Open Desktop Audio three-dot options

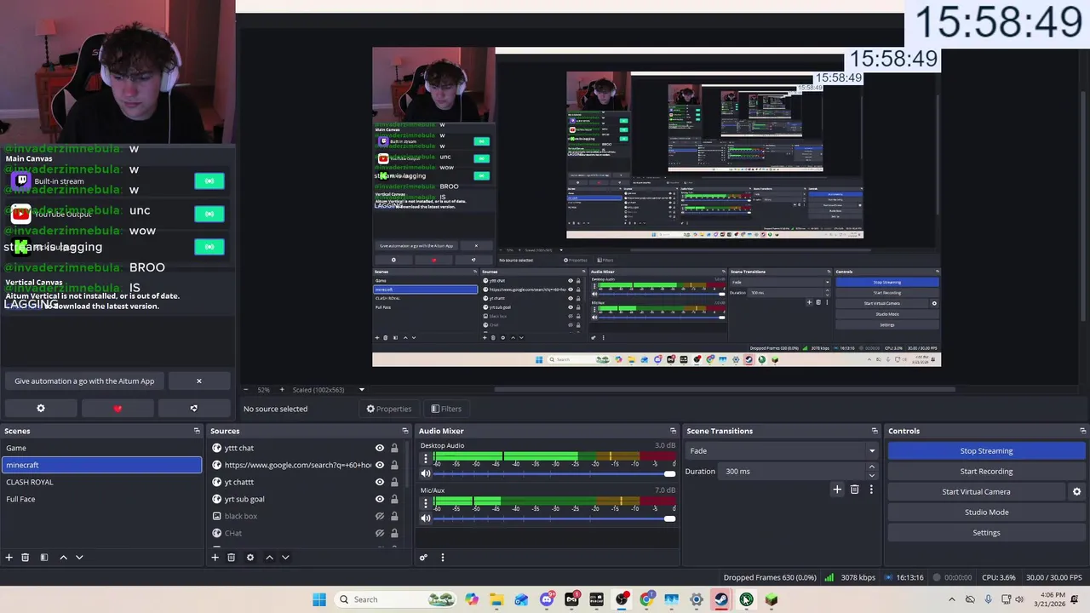pyautogui.click(x=426, y=459)
